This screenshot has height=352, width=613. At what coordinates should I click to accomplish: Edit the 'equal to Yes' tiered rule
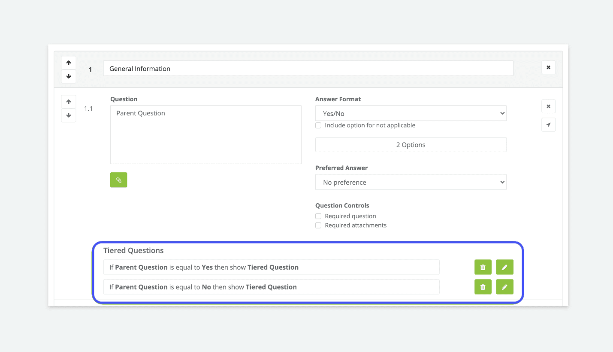(x=504, y=267)
